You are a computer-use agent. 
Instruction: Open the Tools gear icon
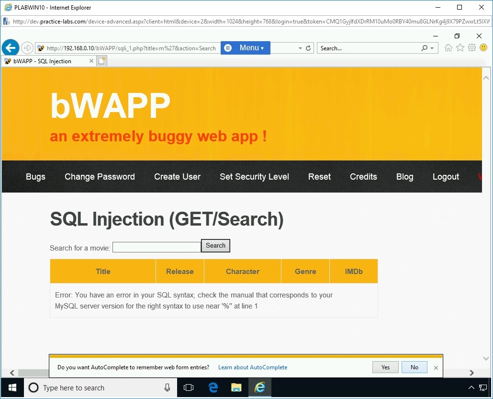472,48
